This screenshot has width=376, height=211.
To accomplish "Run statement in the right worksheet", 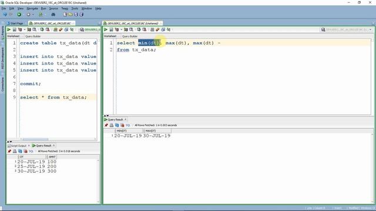I will tap(106, 29).
